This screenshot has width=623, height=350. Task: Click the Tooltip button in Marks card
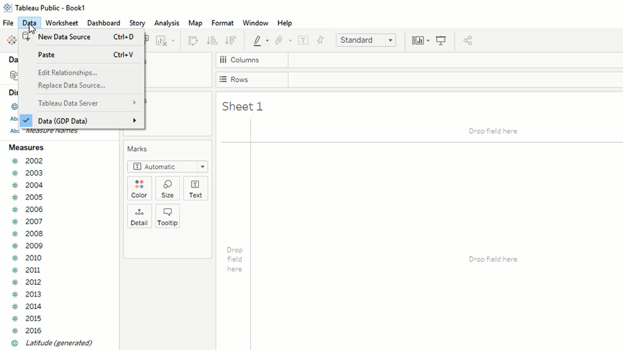[x=167, y=216]
